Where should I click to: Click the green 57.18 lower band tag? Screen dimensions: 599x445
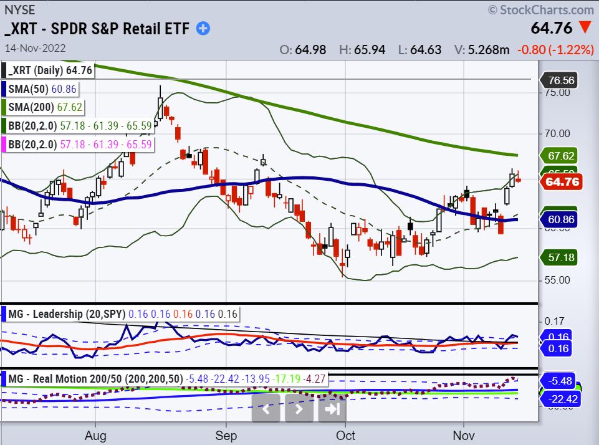[x=560, y=257]
